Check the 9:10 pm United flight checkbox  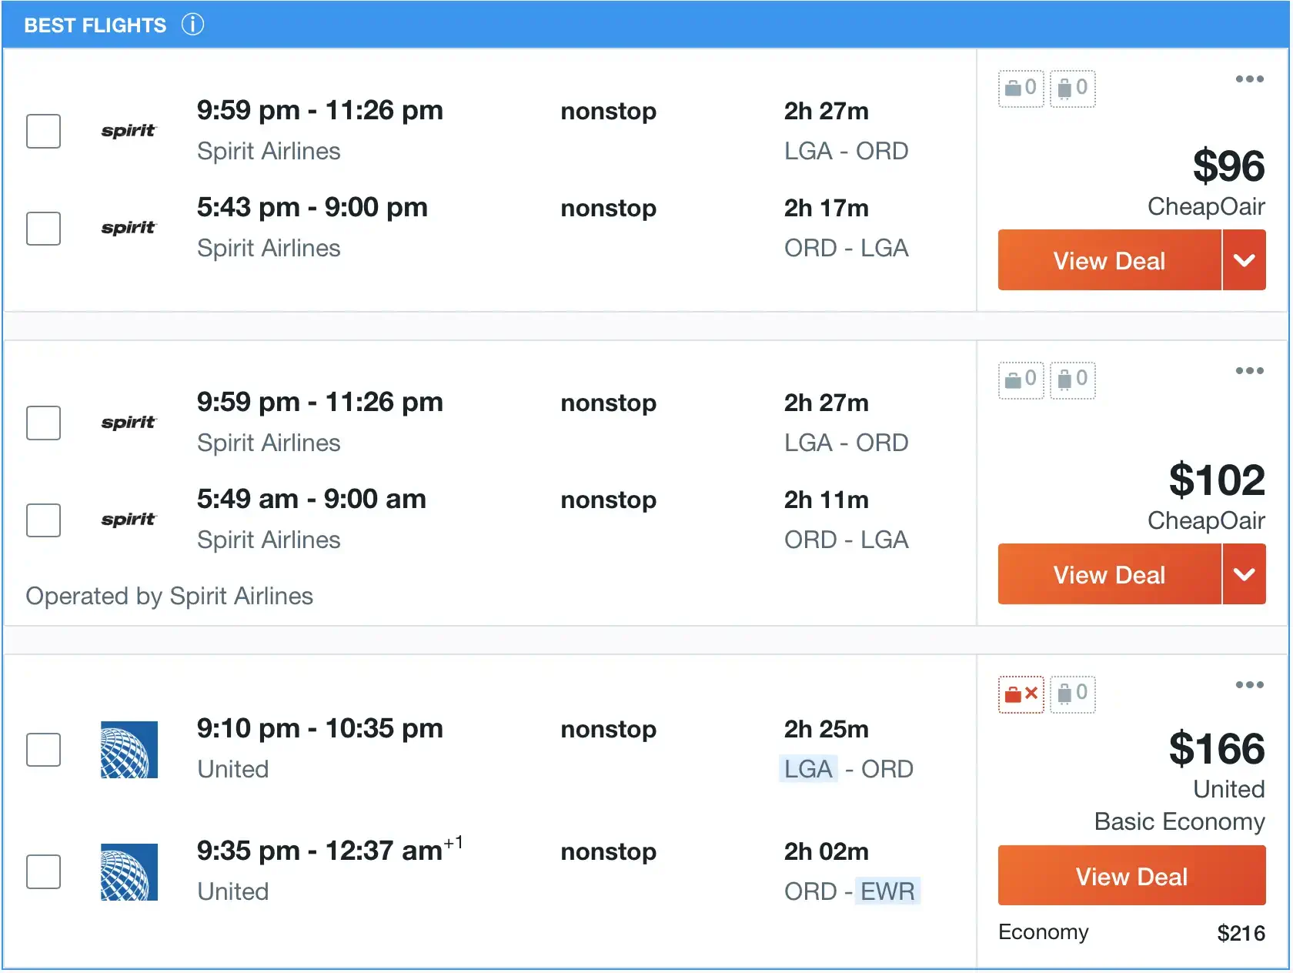[x=44, y=749]
